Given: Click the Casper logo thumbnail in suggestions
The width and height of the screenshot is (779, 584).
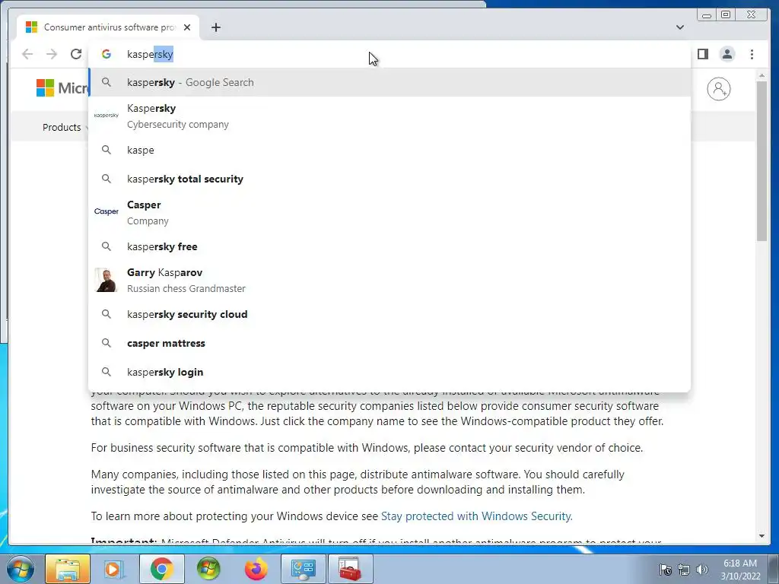Looking at the screenshot, I should [107, 211].
